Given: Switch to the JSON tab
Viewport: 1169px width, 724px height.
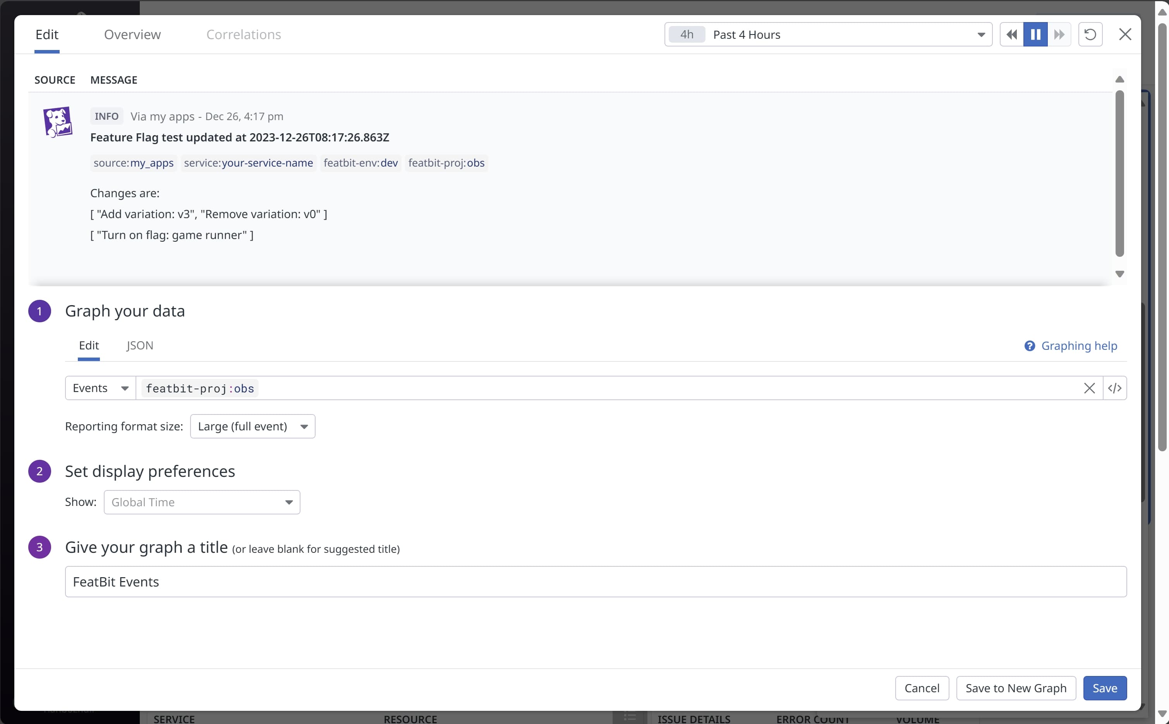Looking at the screenshot, I should [140, 346].
